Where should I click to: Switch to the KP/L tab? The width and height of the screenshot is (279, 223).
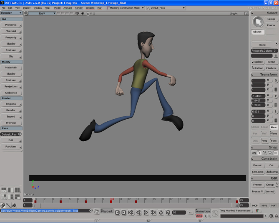click(264, 205)
